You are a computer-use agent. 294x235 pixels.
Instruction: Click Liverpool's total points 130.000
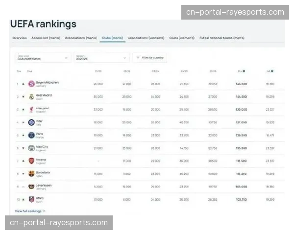[x=241, y=110]
